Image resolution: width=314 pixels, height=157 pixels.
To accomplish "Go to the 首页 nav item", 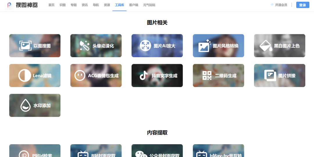I will coord(51,5).
